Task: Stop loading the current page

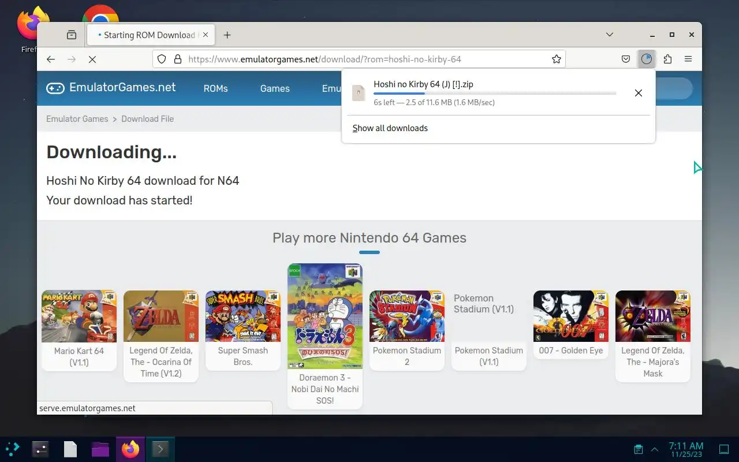Action: [92, 59]
